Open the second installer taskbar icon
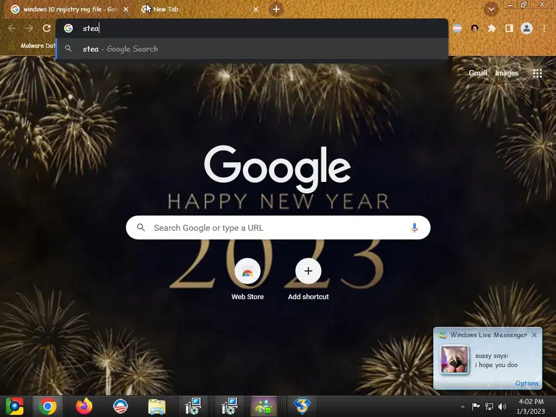The image size is (556, 417). pos(230,406)
